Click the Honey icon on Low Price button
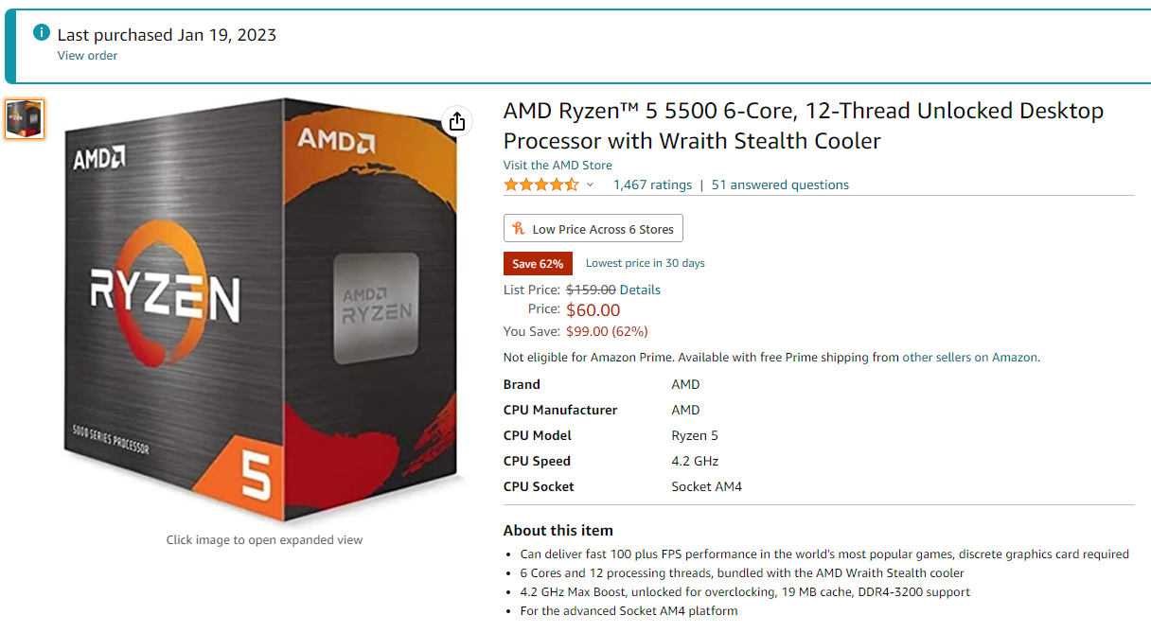1151x633 pixels. coord(519,229)
